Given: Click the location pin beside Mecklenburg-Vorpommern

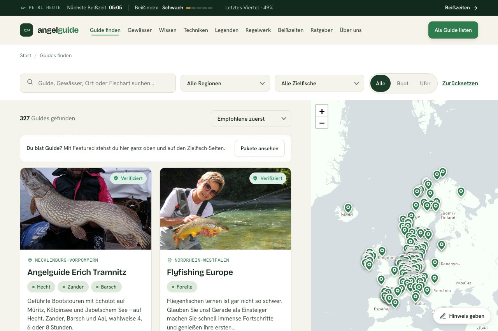Looking at the screenshot, I should [30, 260].
